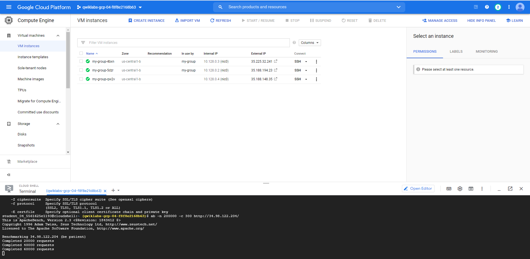Check the my-group-5dzr instance checkbox
The image size is (530, 259).
pyautogui.click(x=81, y=70)
